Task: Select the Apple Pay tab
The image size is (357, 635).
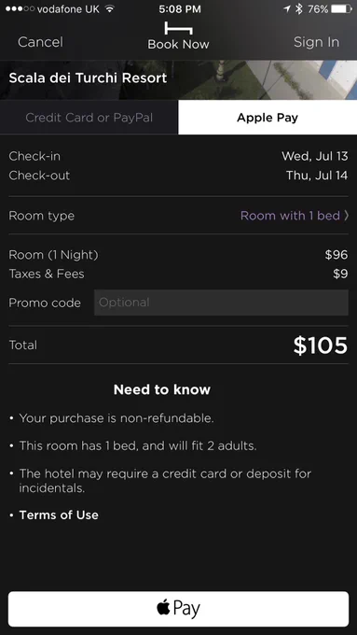Action: [268, 118]
